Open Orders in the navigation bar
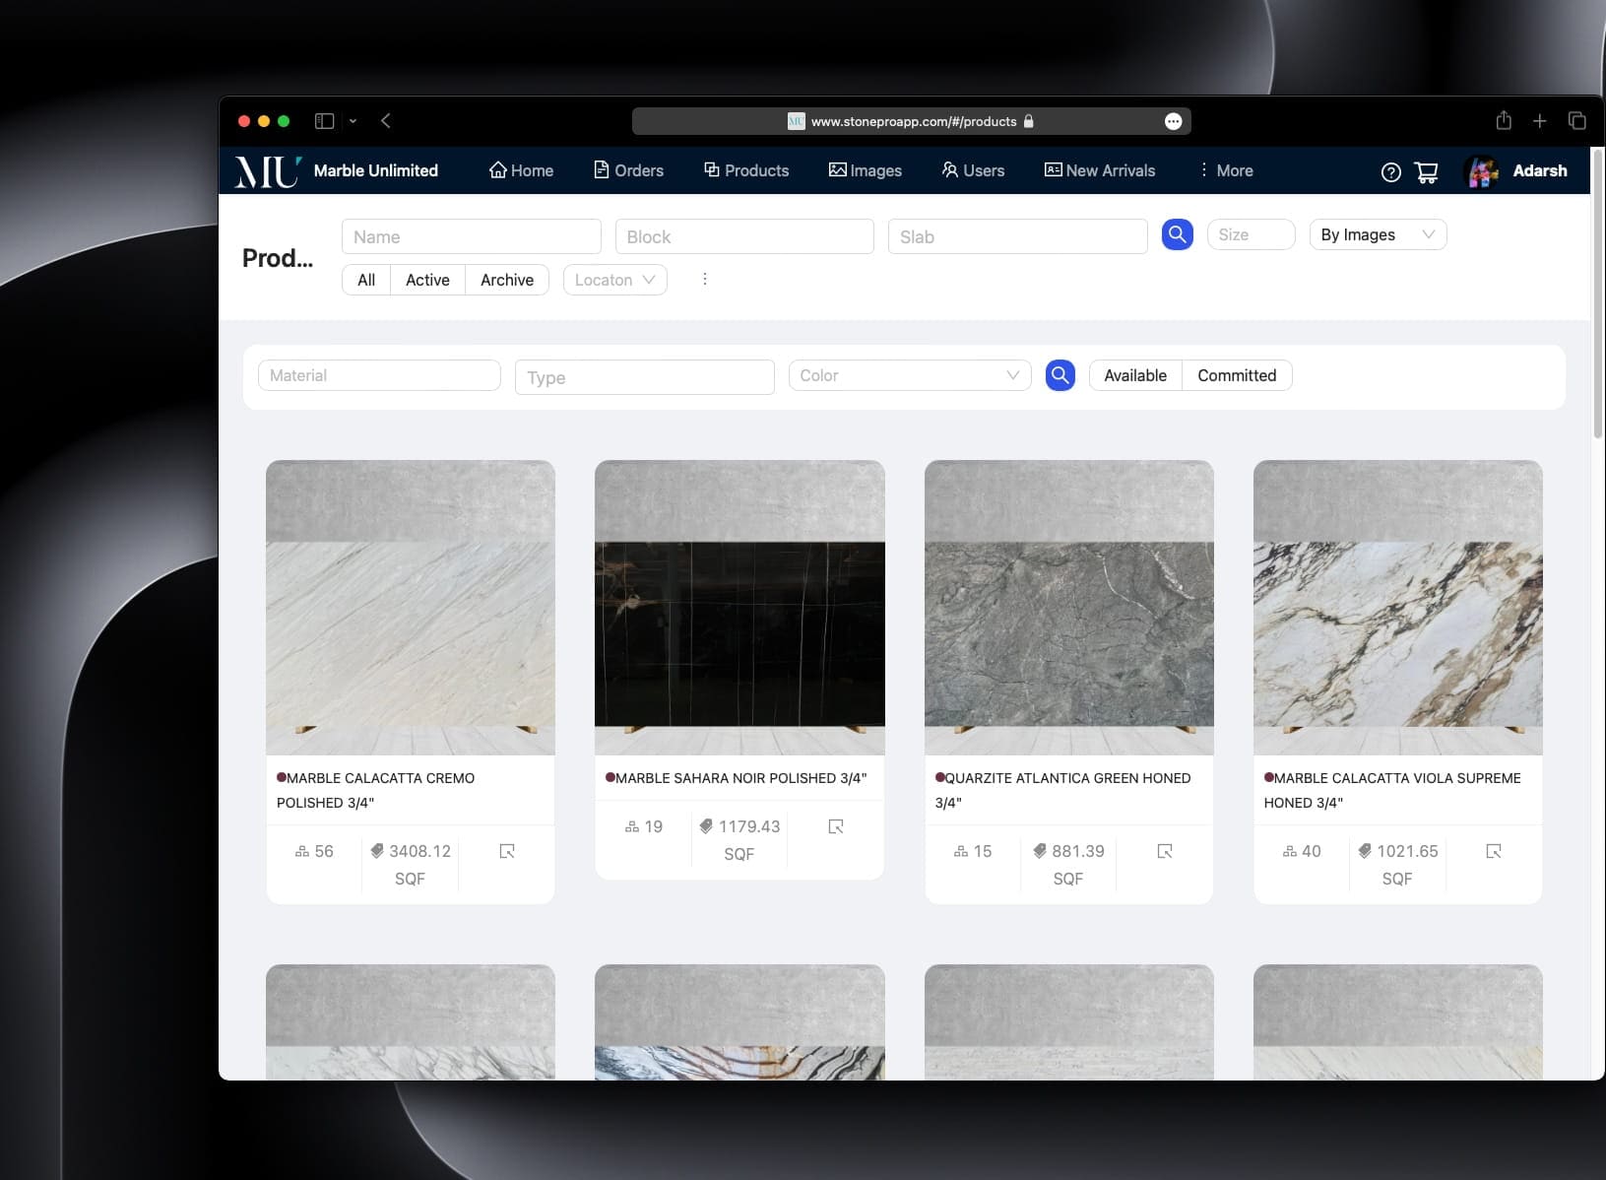1606x1180 pixels. point(629,170)
